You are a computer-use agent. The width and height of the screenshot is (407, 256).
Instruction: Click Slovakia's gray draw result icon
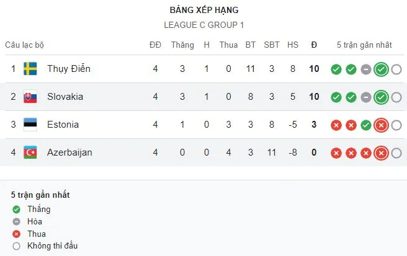(x=366, y=97)
